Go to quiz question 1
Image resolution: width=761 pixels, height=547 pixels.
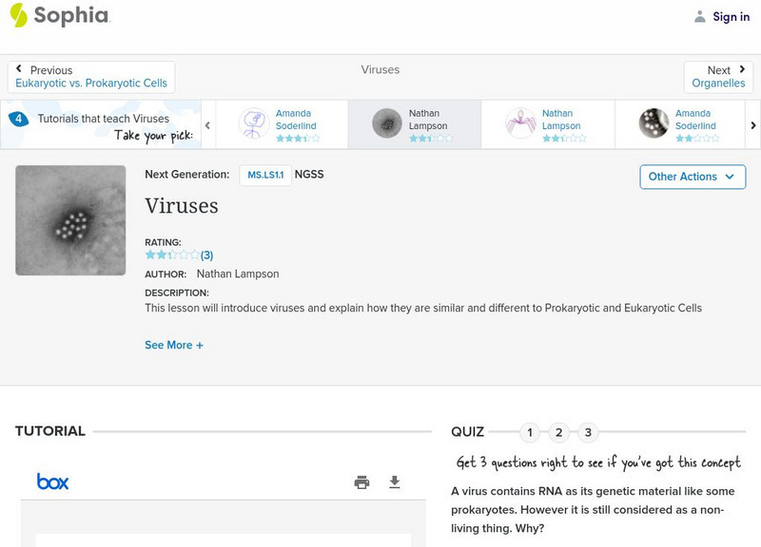(530, 433)
